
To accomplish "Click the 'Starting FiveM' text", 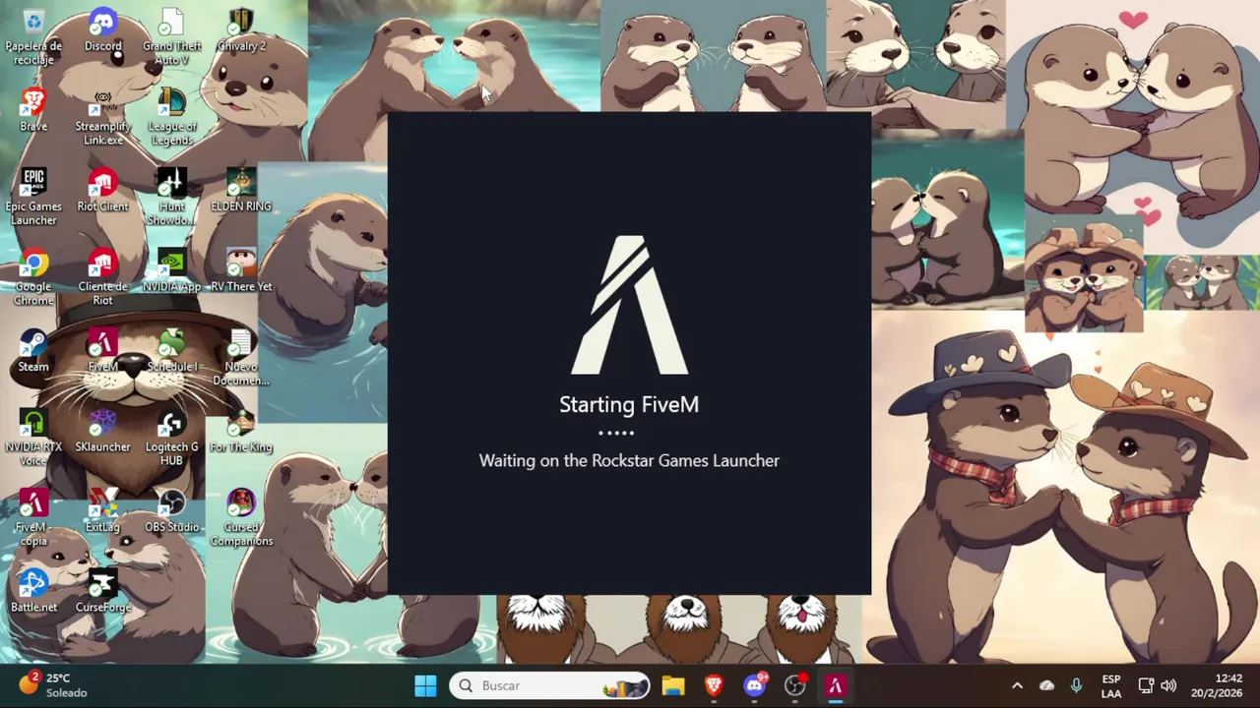I will (x=629, y=404).
